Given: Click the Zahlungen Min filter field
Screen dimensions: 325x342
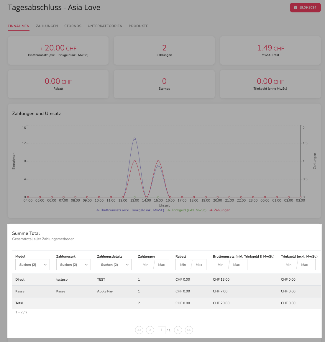Looking at the screenshot, I should tap(146, 265).
